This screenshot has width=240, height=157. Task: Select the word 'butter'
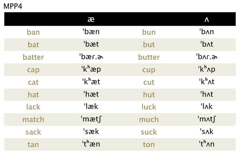coord(149,57)
